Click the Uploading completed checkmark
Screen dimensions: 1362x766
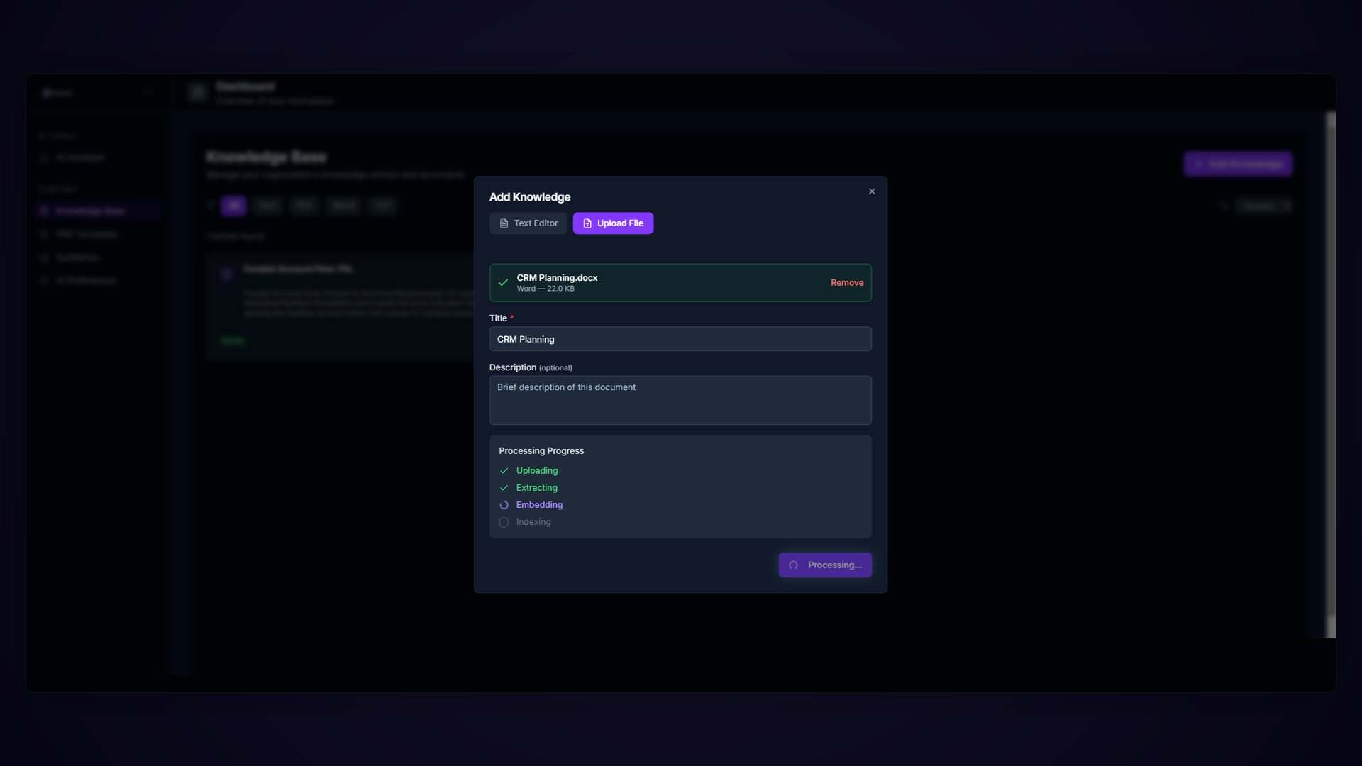click(x=504, y=470)
